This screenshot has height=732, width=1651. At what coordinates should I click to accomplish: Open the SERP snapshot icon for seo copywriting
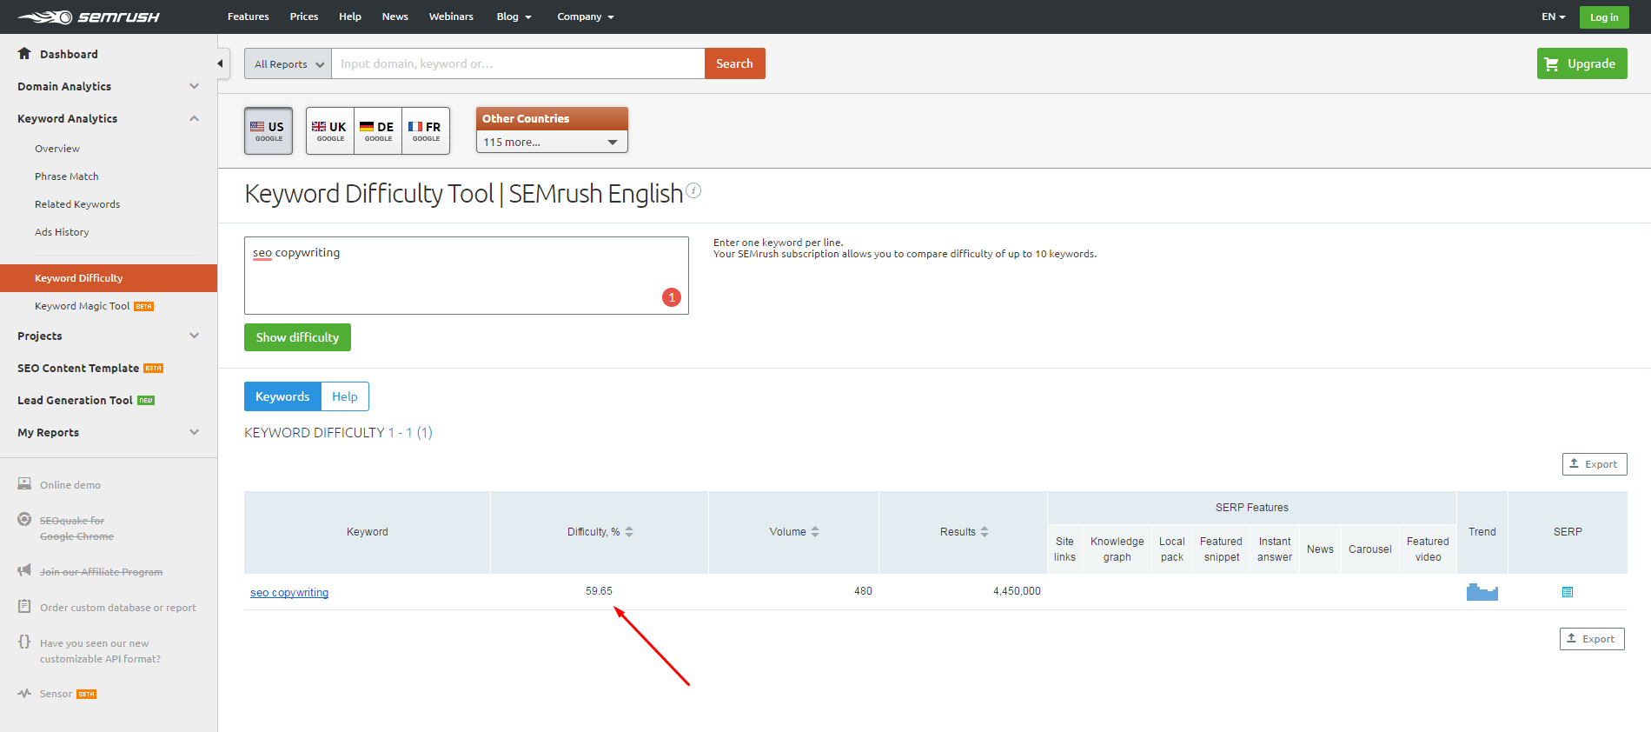coord(1568,592)
